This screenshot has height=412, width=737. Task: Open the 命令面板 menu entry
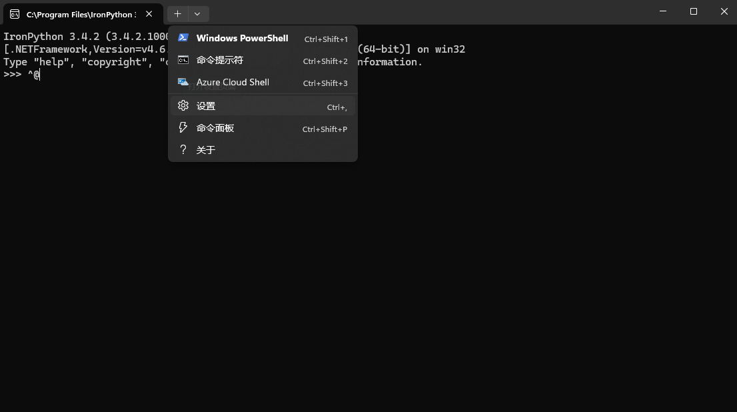(x=215, y=128)
